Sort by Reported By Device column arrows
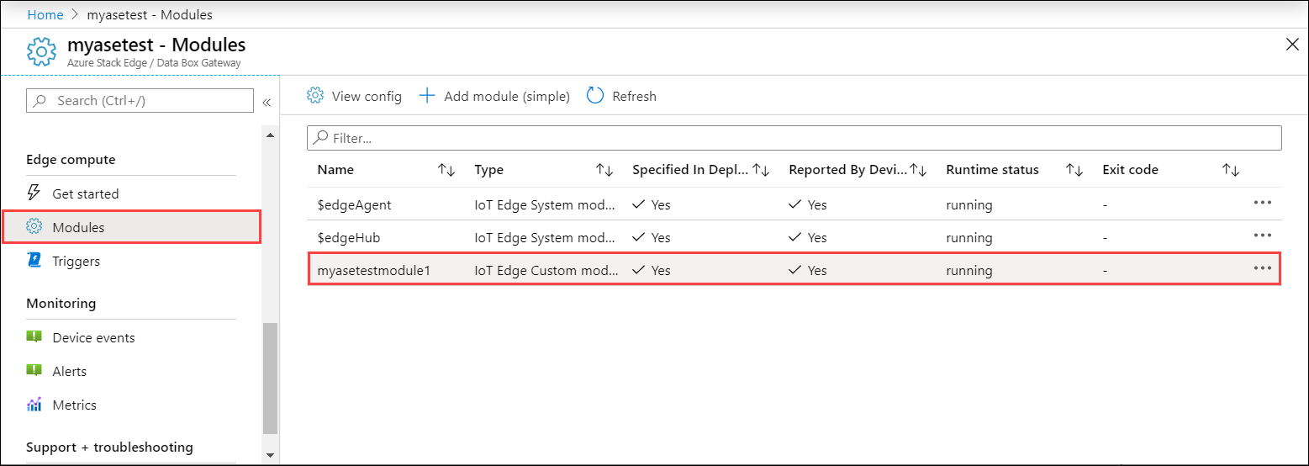 pos(918,170)
